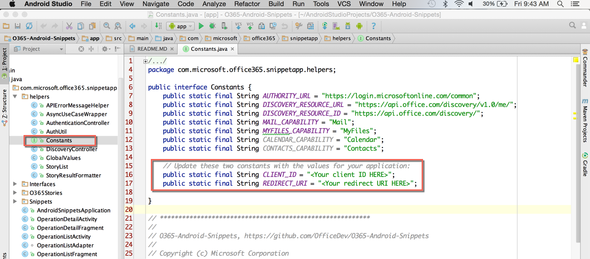The width and height of the screenshot is (590, 259).
Task: Click the Paste clipboard icon
Action: pos(92,26)
